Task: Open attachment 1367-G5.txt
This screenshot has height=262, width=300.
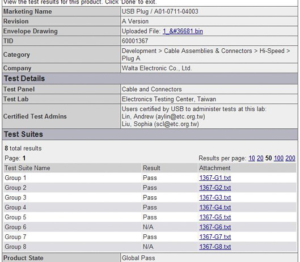Action: pyautogui.click(x=215, y=217)
